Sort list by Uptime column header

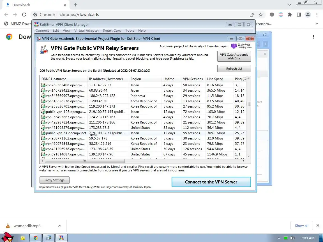(x=172, y=79)
